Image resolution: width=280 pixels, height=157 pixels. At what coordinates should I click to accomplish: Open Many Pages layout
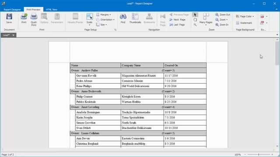tap(206, 19)
